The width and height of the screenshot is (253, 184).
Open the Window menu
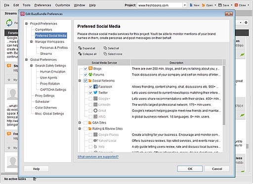(80, 5)
